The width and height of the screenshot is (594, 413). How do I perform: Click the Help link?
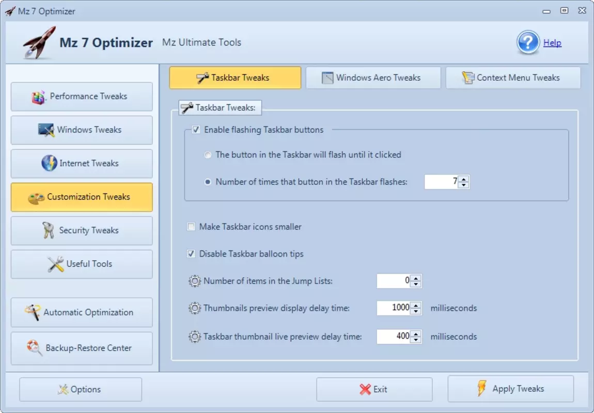point(552,43)
